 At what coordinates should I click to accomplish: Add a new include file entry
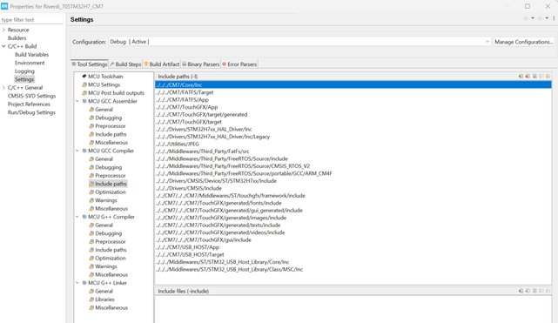pyautogui.click(x=521, y=291)
